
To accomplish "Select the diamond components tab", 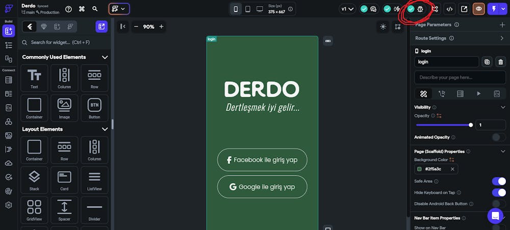I will point(43,26).
